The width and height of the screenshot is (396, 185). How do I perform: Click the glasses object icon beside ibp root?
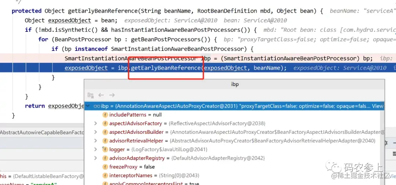[97, 106]
